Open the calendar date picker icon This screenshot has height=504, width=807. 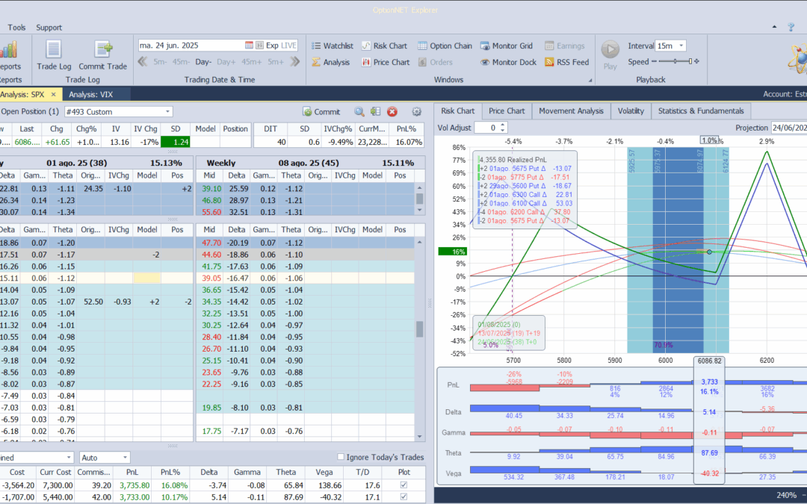click(x=249, y=46)
